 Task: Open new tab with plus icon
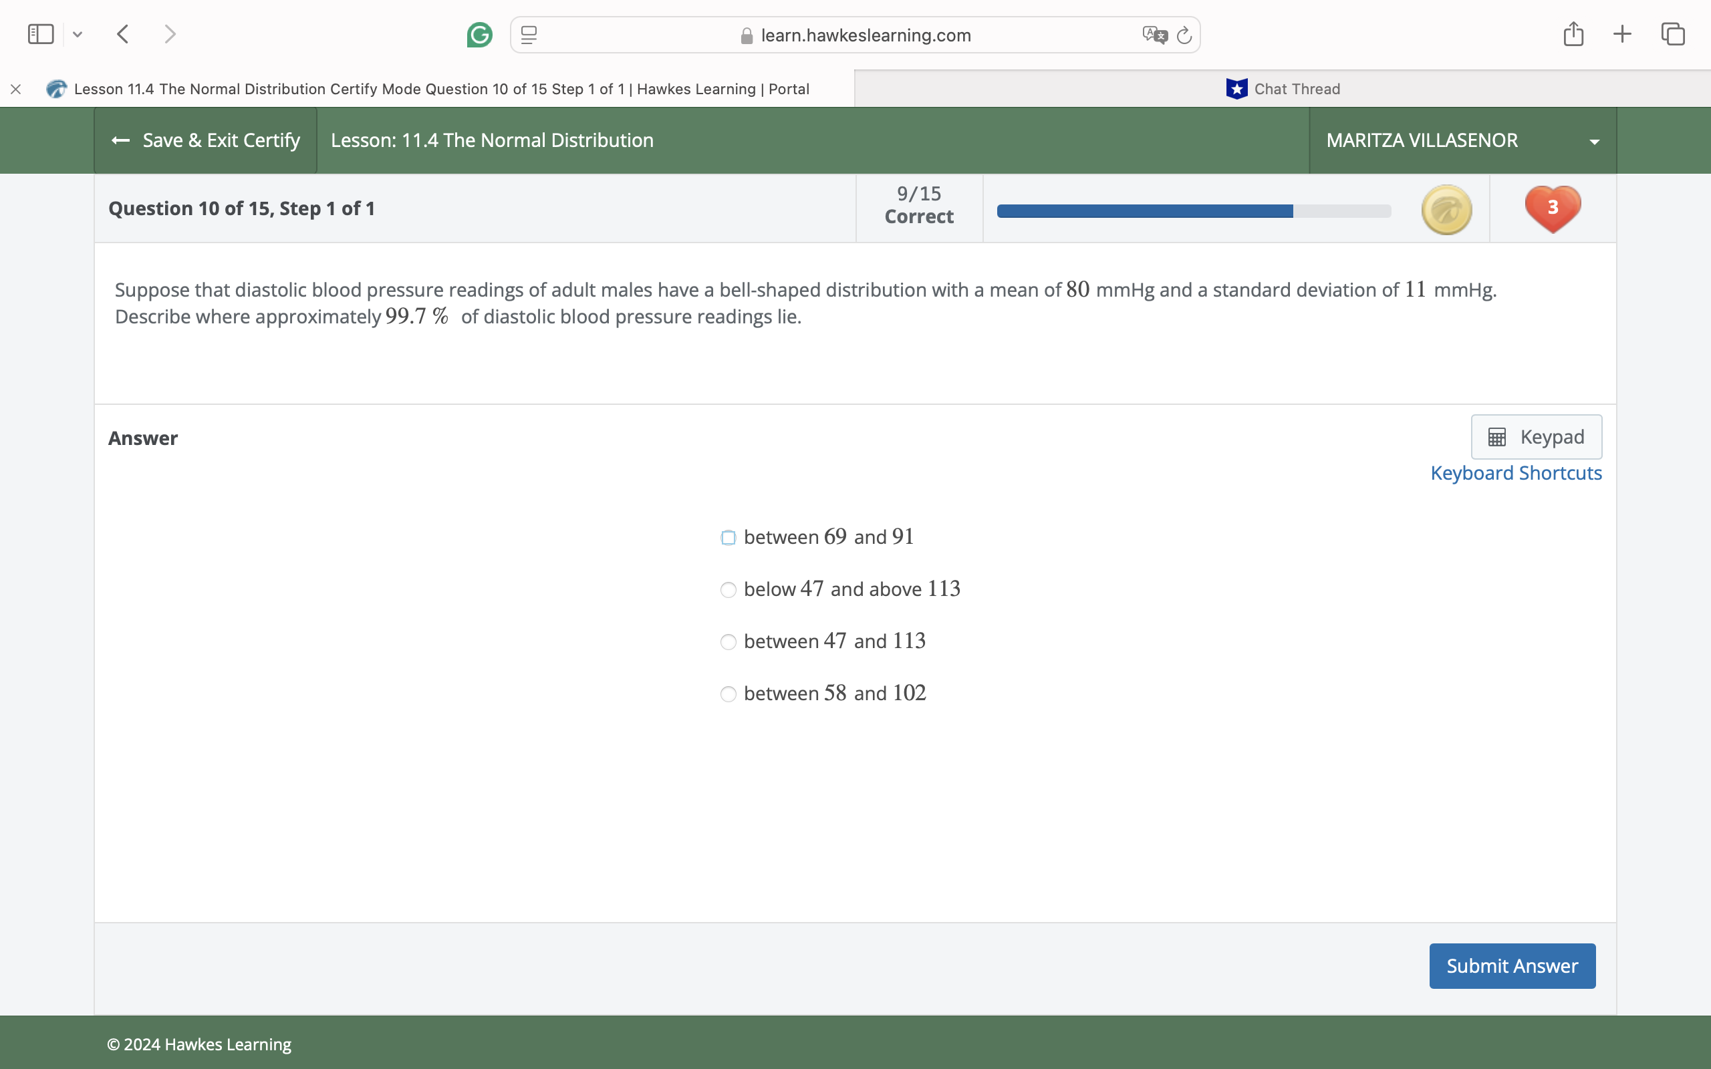1623,34
